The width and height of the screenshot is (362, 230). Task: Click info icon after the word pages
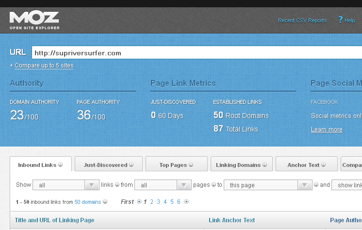(214, 184)
